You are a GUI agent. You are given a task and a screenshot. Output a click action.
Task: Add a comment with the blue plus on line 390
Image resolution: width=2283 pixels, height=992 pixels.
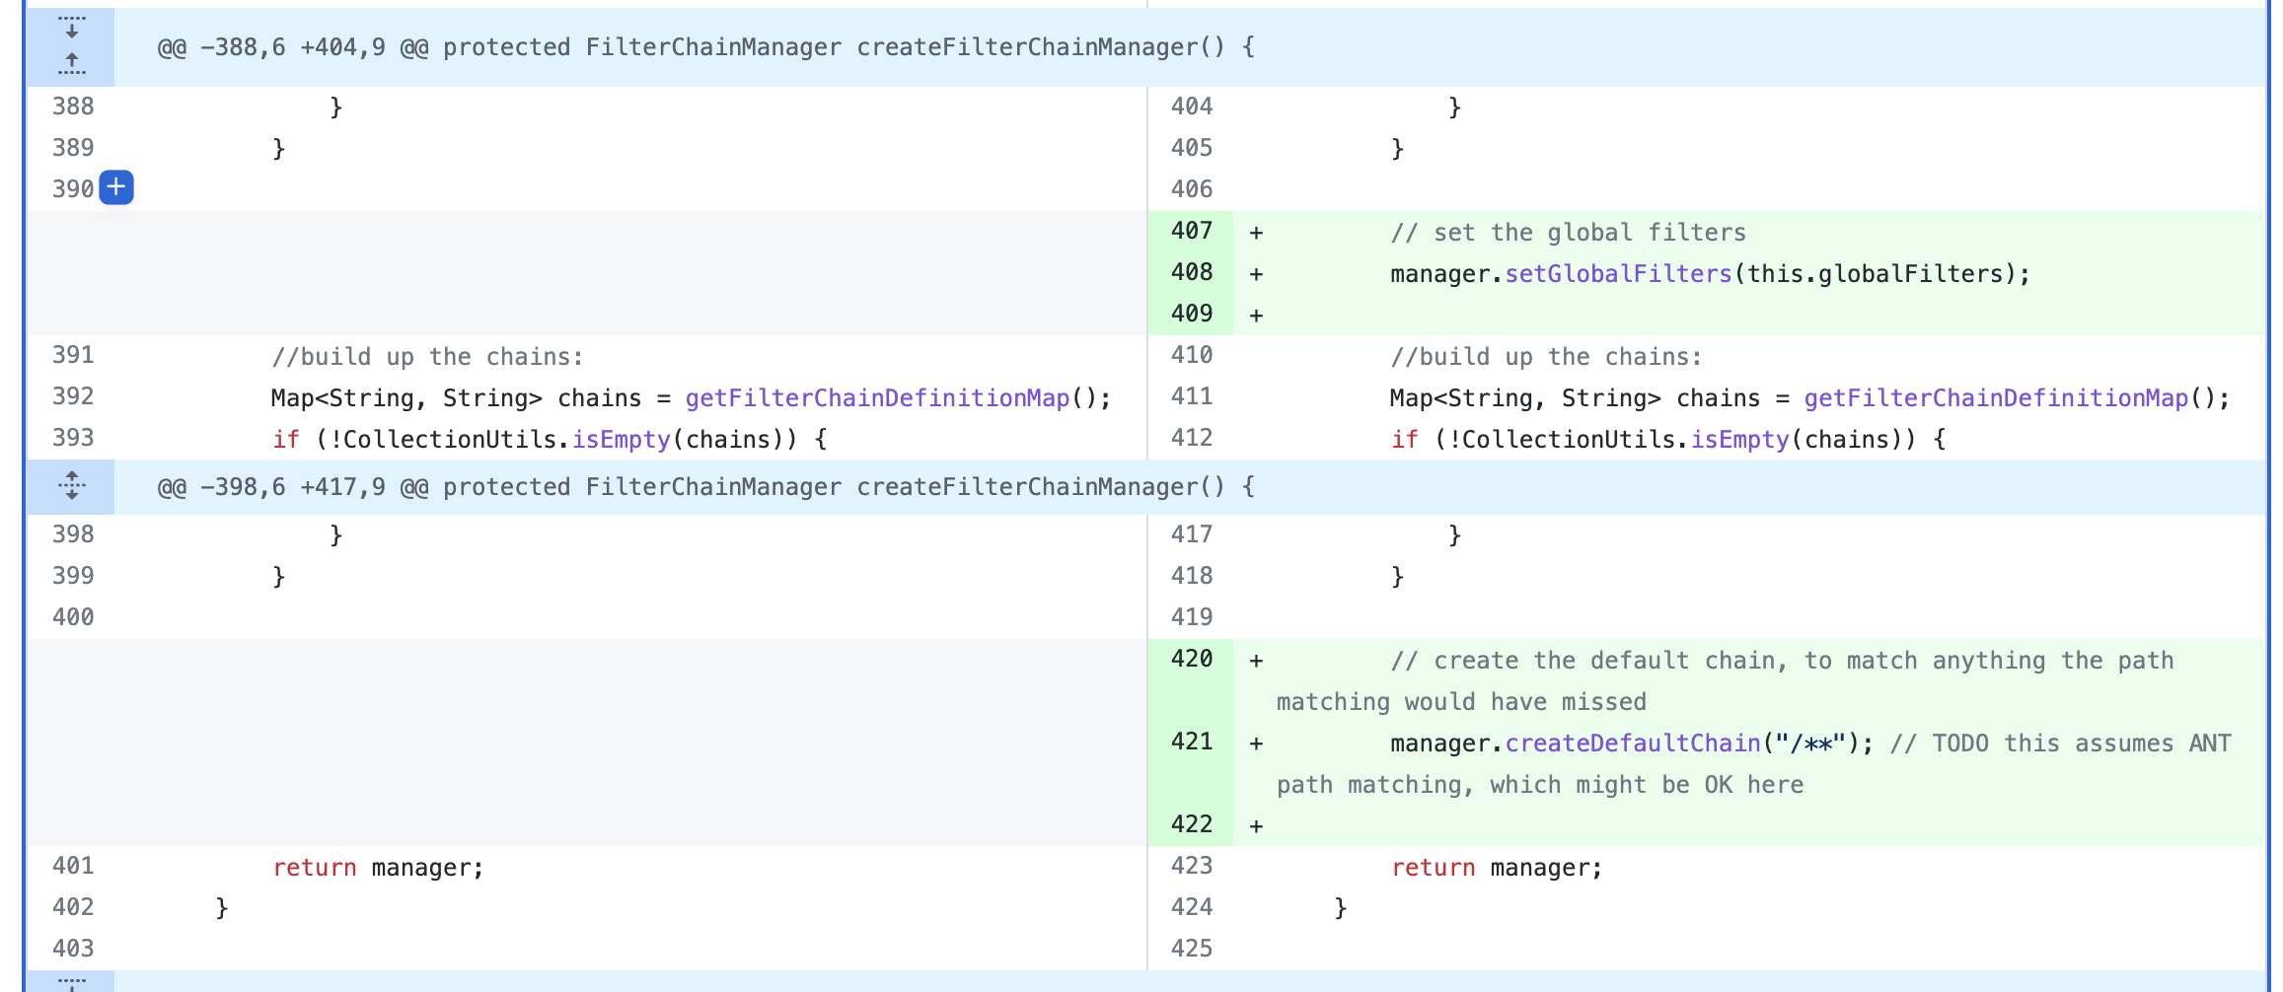pos(116,187)
